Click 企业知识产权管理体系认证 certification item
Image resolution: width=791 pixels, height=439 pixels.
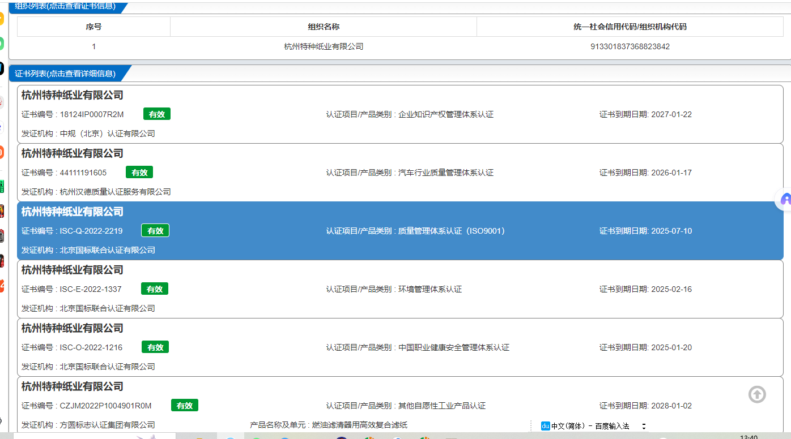point(446,114)
